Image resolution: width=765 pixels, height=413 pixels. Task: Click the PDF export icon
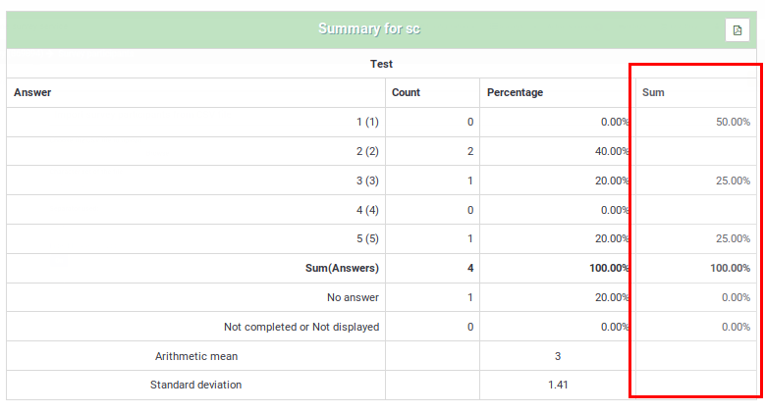737,30
